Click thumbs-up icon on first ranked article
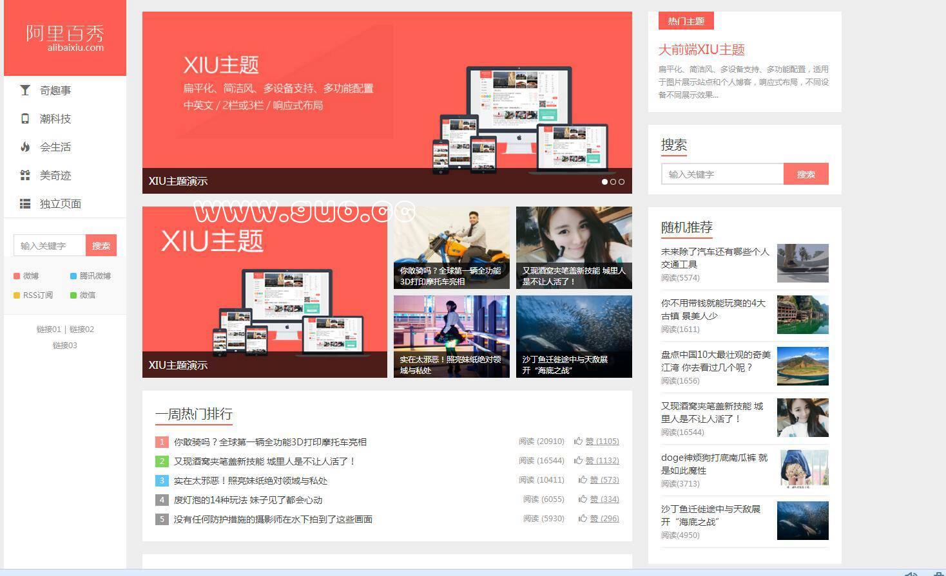This screenshot has height=576, width=946. pyautogui.click(x=579, y=441)
